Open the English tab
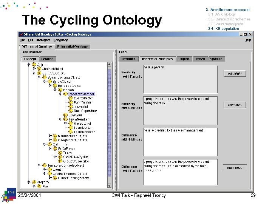Screen dimensions: 272x204 click(184, 59)
